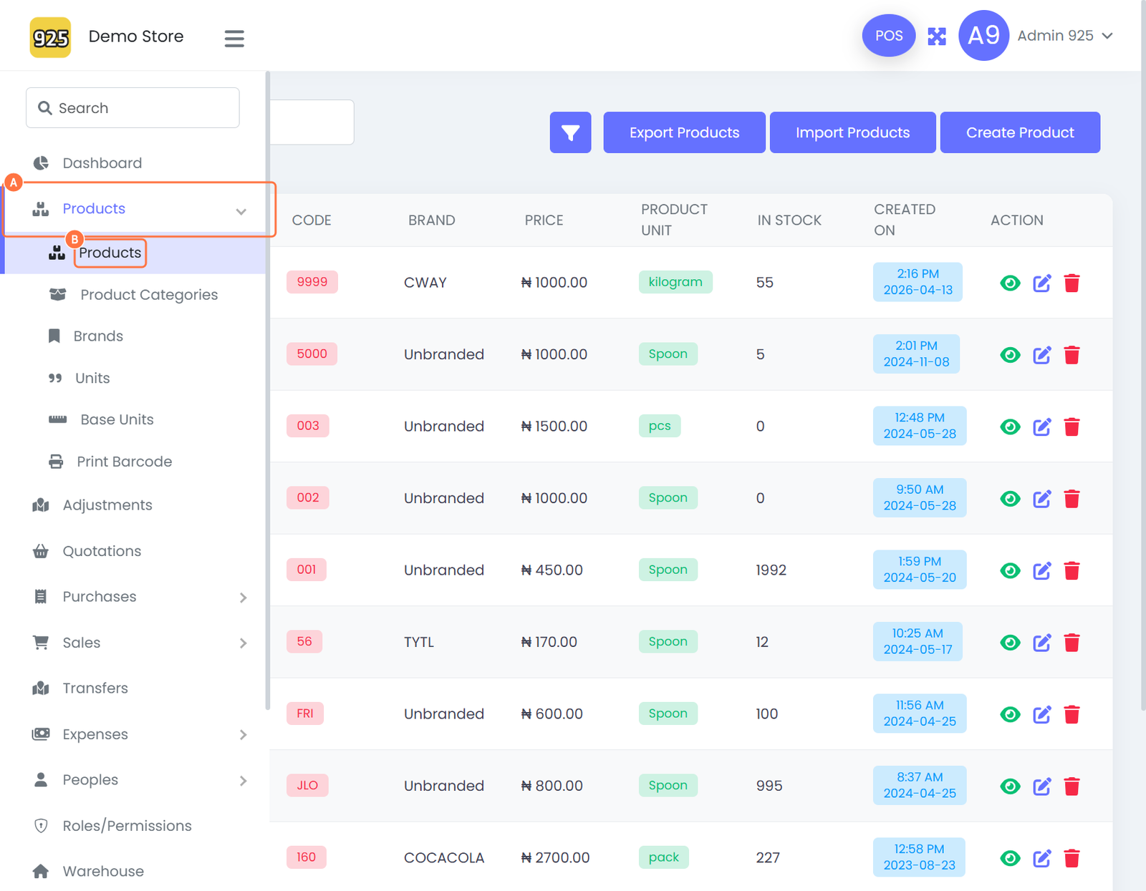The image size is (1146, 891).
Task: Open the POS round button
Action: tap(888, 36)
